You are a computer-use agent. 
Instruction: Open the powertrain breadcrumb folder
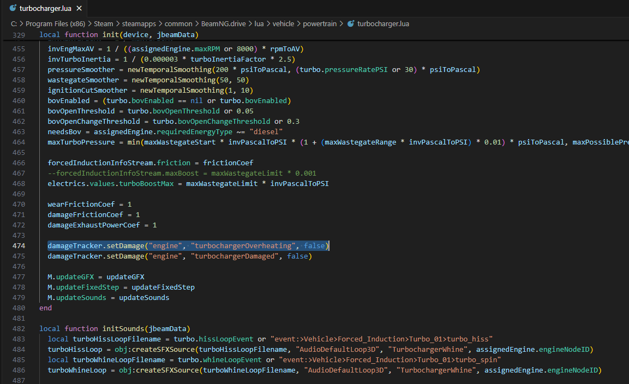pyautogui.click(x=320, y=23)
